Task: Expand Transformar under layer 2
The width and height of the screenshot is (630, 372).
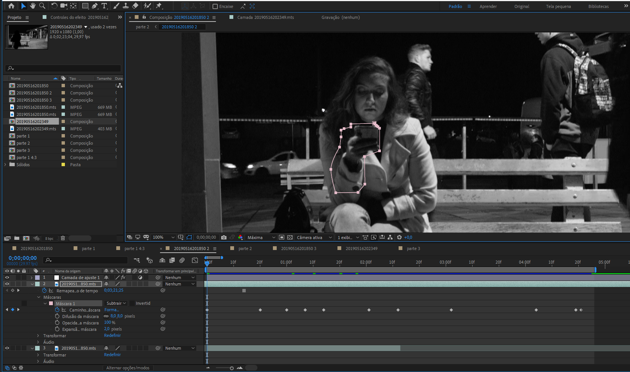Action: [x=38, y=336]
